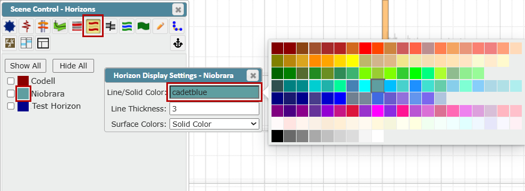Pick the outlined cadetblue palette swatch

tap(378, 86)
